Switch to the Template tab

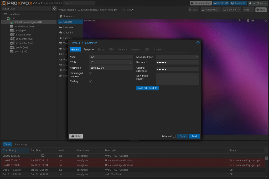tap(89, 49)
